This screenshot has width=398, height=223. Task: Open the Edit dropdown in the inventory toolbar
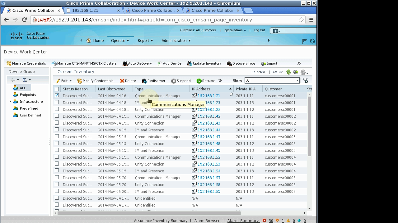64,81
